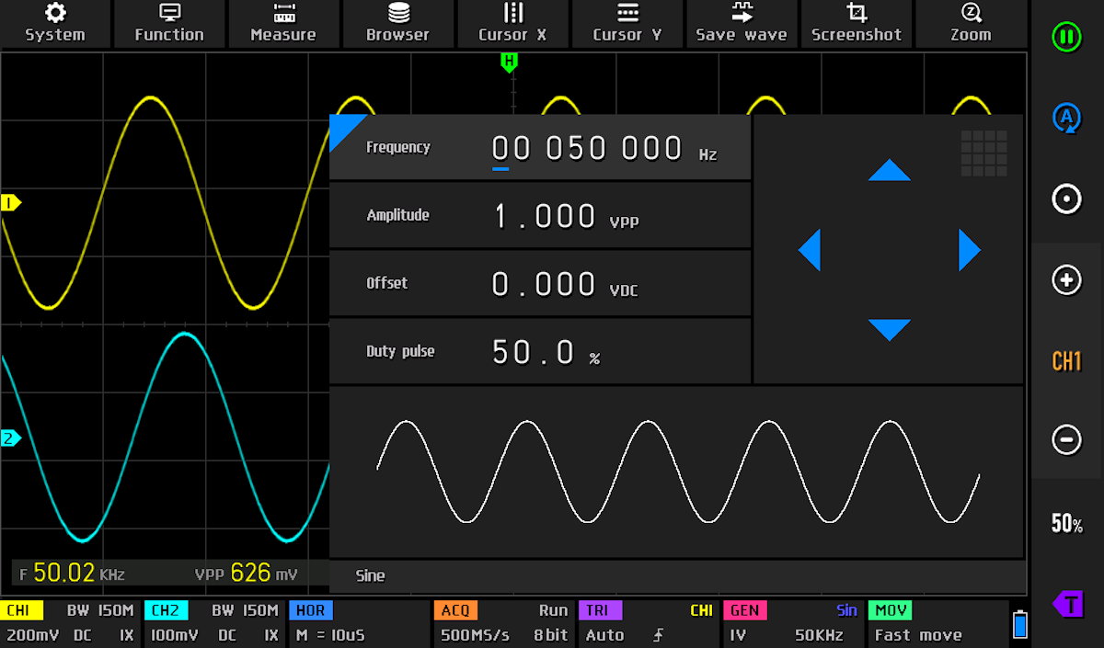Enable Cursor X measurement

pos(512,24)
